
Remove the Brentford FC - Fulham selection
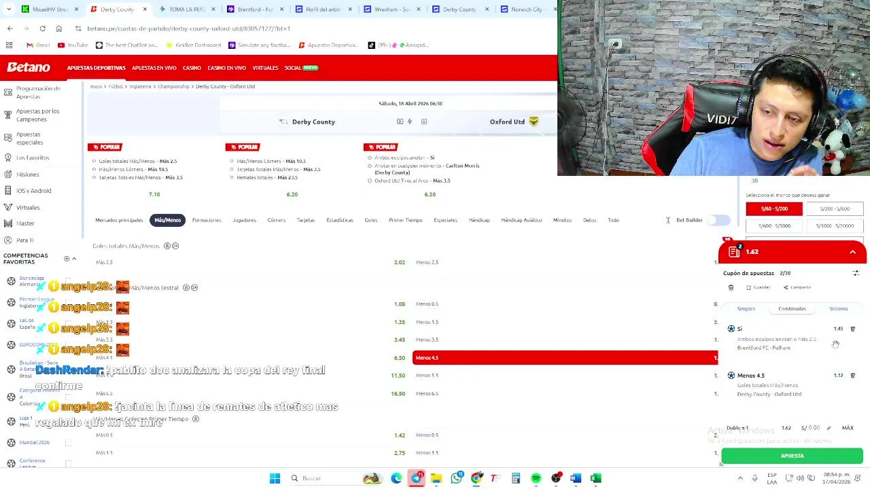click(x=853, y=329)
